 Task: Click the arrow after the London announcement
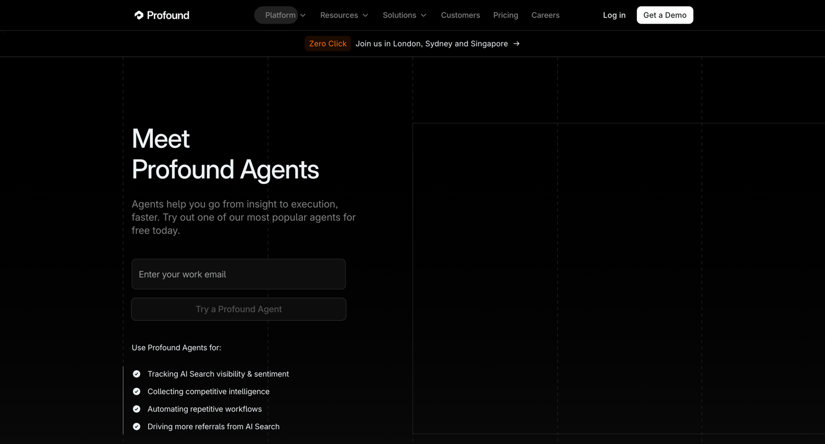click(516, 44)
